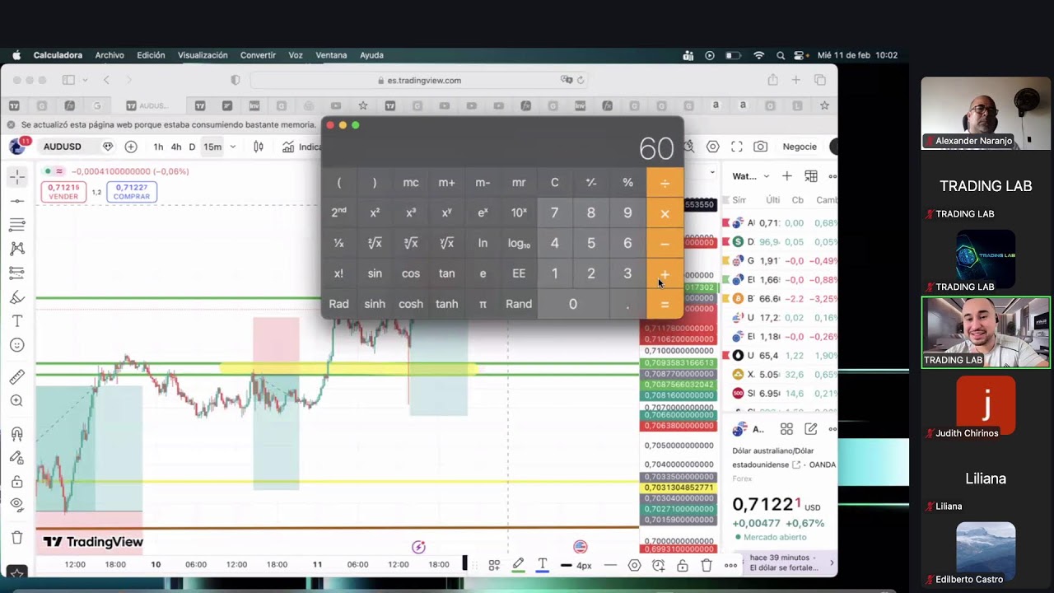Select the trend line drawing tool
The width and height of the screenshot is (1054, 593).
(x=17, y=201)
